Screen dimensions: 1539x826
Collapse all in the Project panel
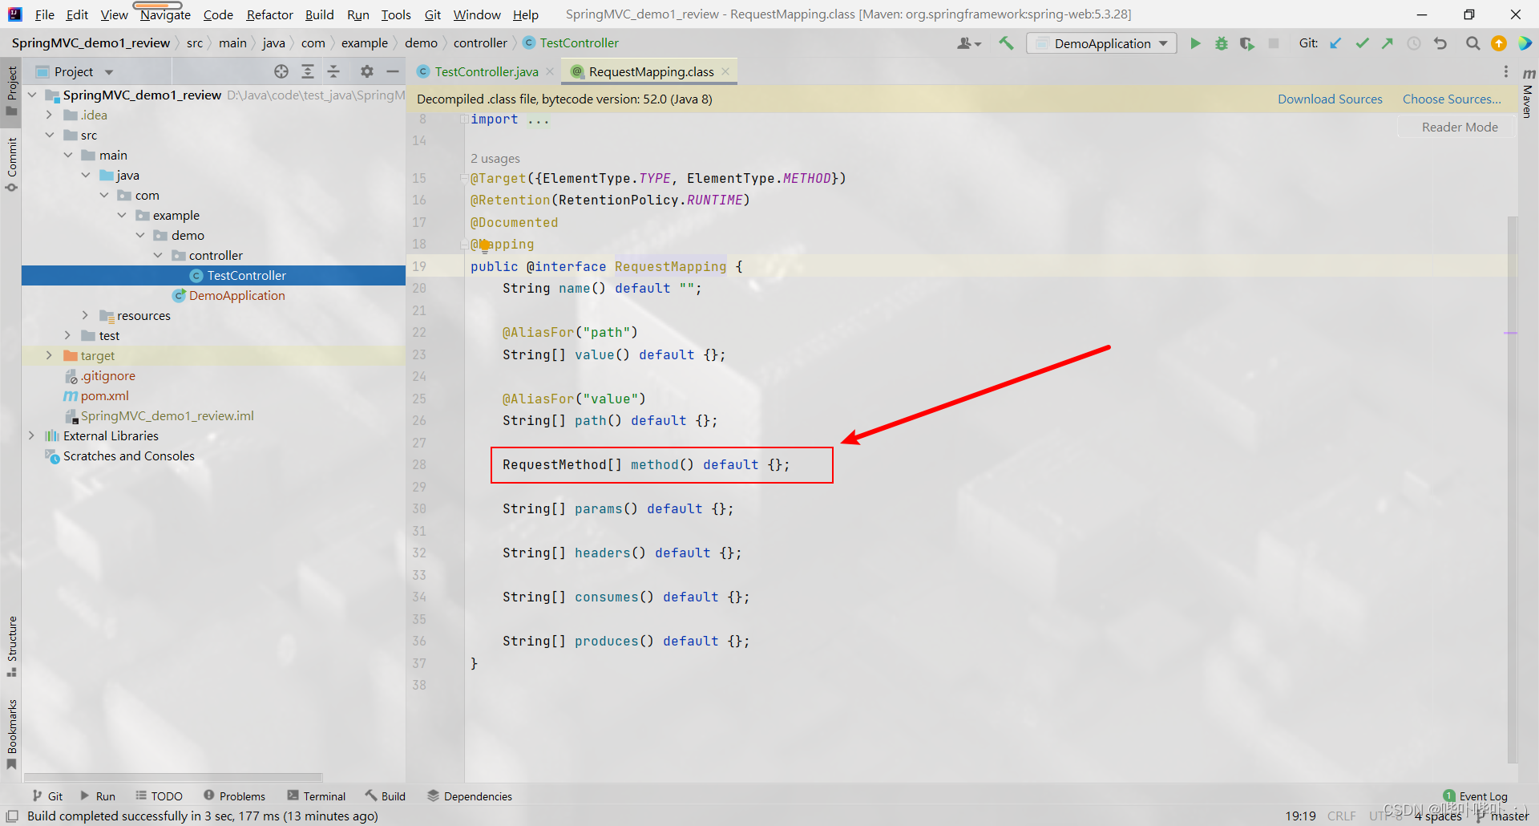click(x=333, y=71)
